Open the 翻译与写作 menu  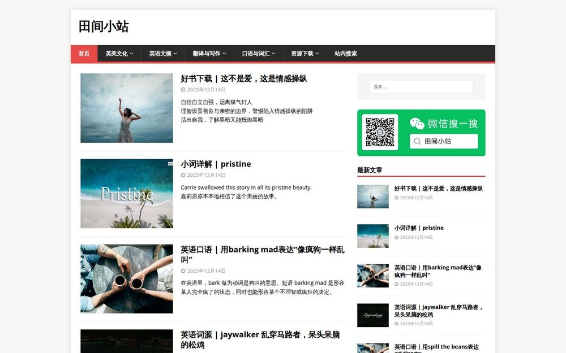[x=209, y=54]
